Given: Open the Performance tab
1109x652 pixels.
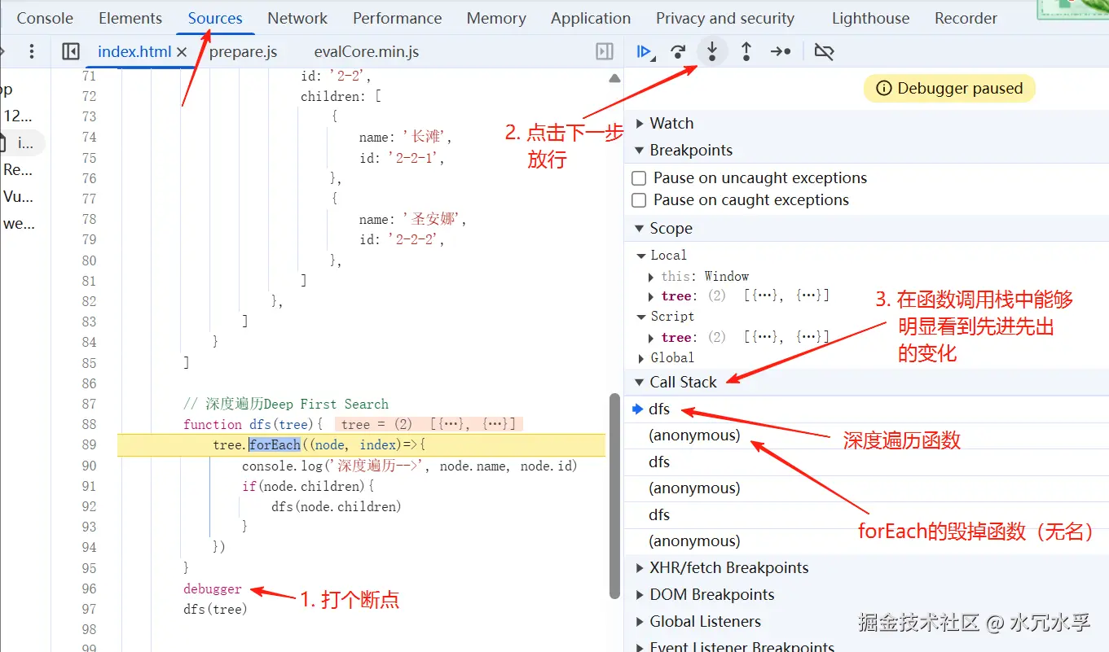Looking at the screenshot, I should [397, 18].
